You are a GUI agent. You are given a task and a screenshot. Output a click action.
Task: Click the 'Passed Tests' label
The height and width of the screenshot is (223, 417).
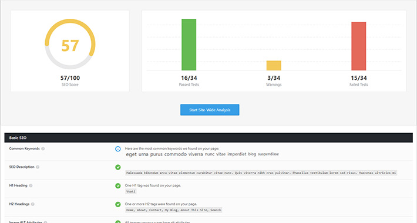tap(189, 85)
